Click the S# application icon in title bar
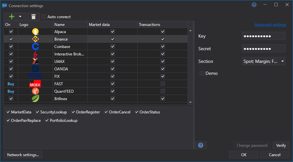Image resolution: width=293 pixels, height=162 pixels. coord(5,6)
